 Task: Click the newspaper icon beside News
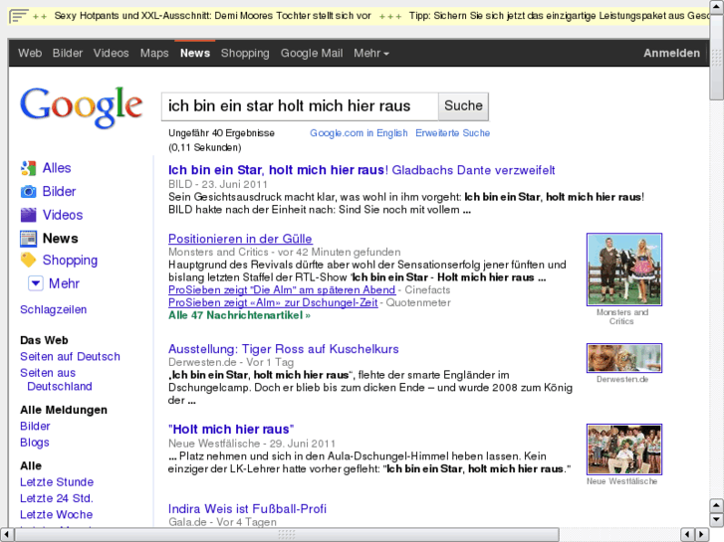click(28, 239)
